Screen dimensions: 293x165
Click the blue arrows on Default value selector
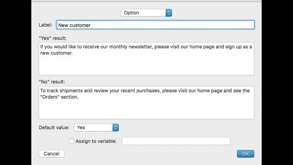coord(116,128)
